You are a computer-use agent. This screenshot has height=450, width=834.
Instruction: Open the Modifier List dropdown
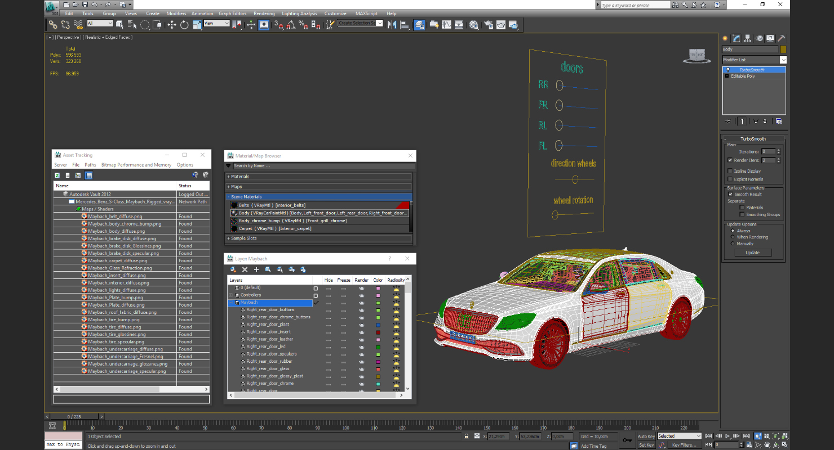[783, 60]
